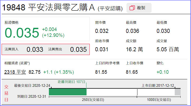The image size is (191, 106).
Task: Click the 最高價 value 0.036
Action: [x=132, y=31]
